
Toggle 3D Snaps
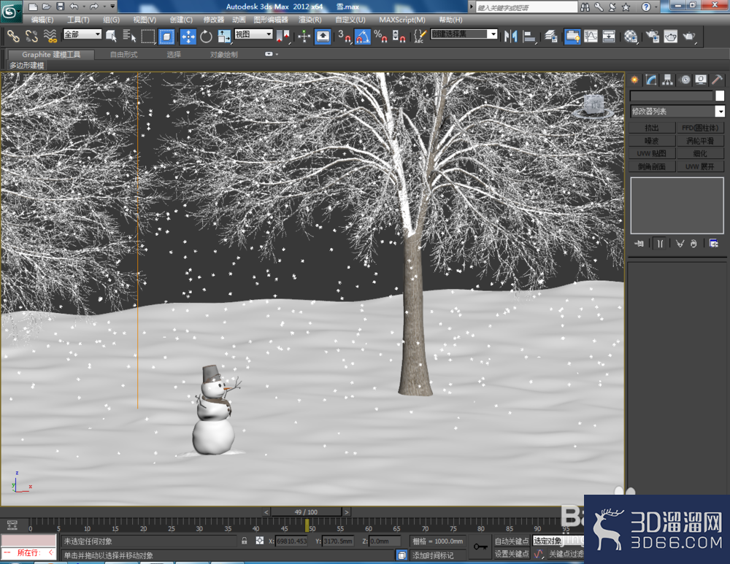coord(345,36)
